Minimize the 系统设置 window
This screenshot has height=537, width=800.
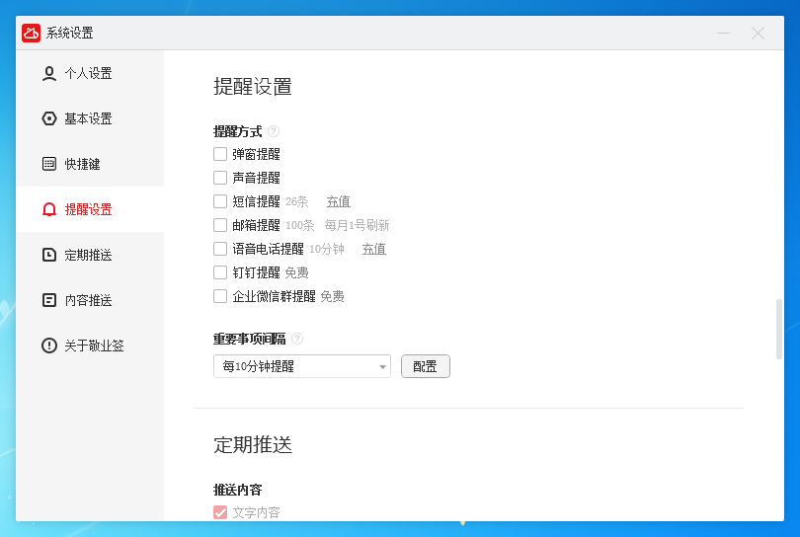pos(724,34)
